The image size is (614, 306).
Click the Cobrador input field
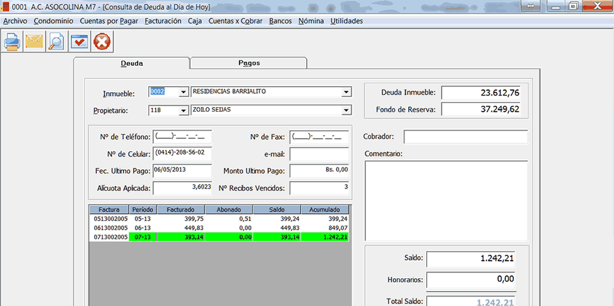(x=465, y=137)
